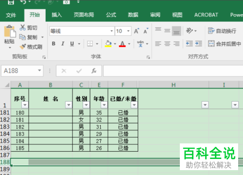Viewport: 243px width, 175px height.
Task: Click the Save icon in the quick access toolbar
Action: [11, 2]
